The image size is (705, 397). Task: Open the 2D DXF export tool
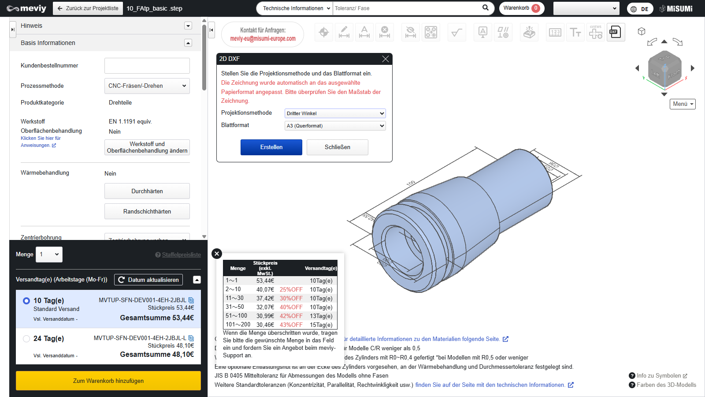click(616, 32)
